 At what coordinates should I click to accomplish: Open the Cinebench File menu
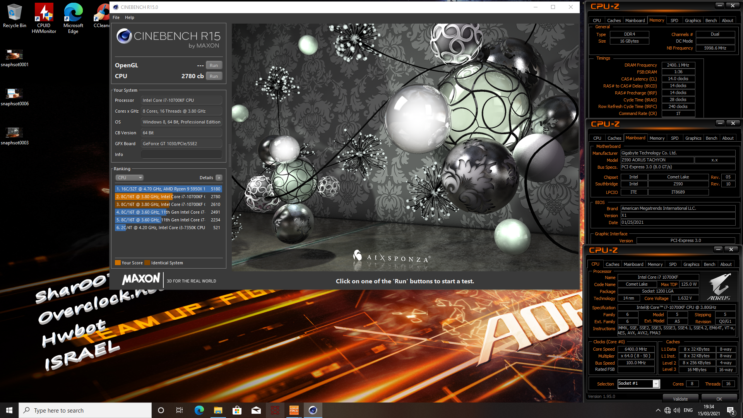click(116, 17)
